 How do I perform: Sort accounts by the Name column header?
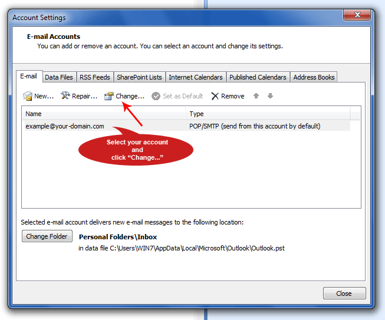coord(104,114)
